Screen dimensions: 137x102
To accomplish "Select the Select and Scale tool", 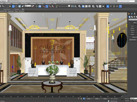I will [x=20, y=6].
